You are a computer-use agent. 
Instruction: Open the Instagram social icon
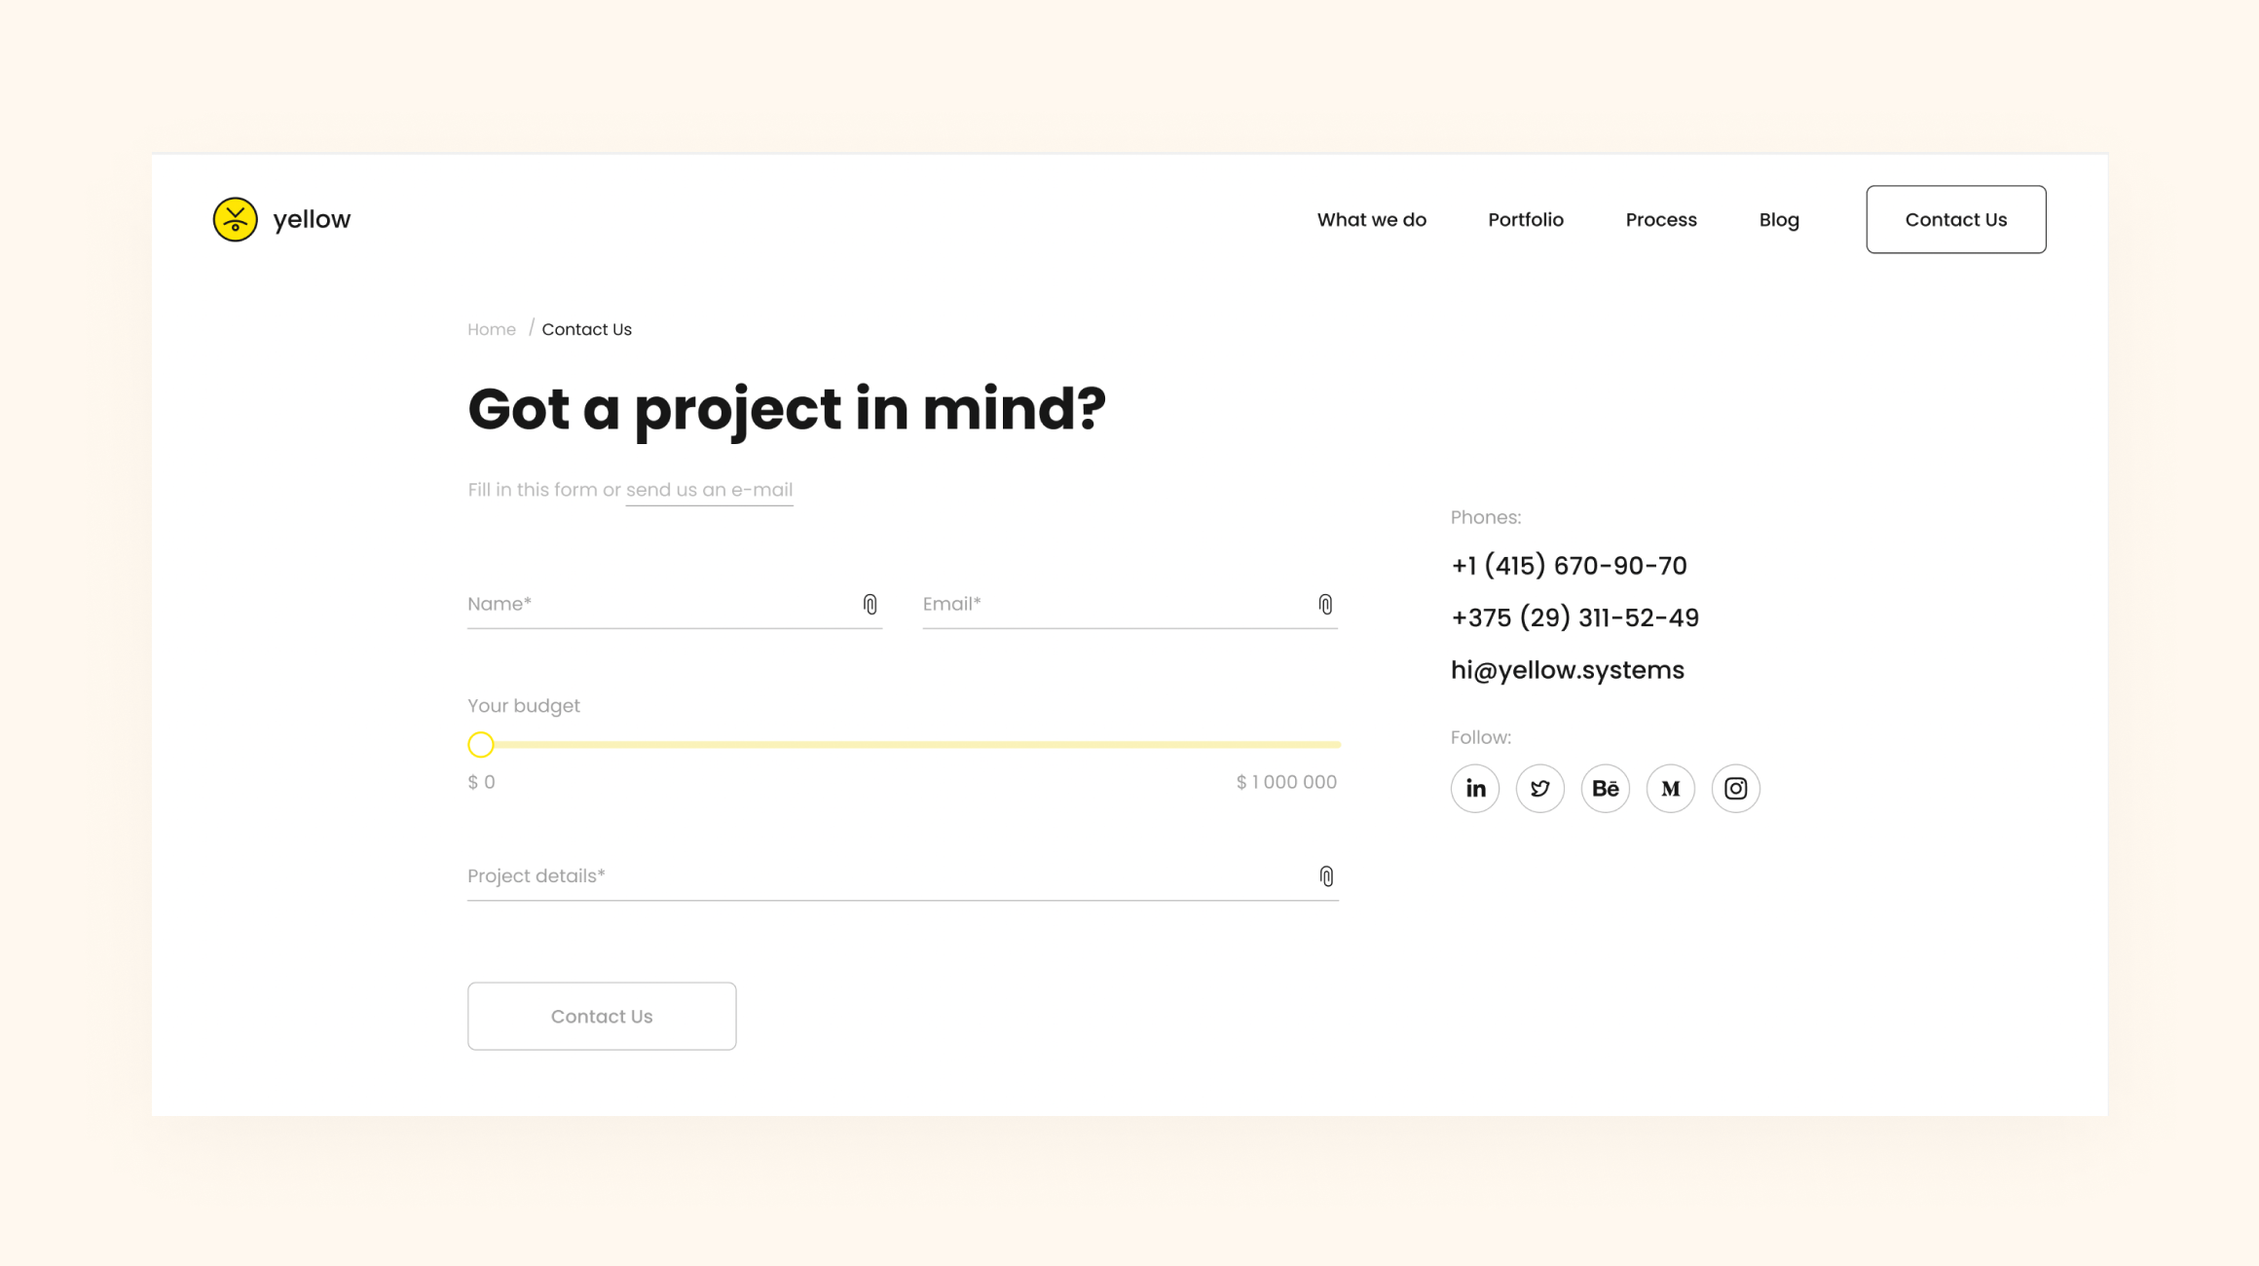(1735, 789)
